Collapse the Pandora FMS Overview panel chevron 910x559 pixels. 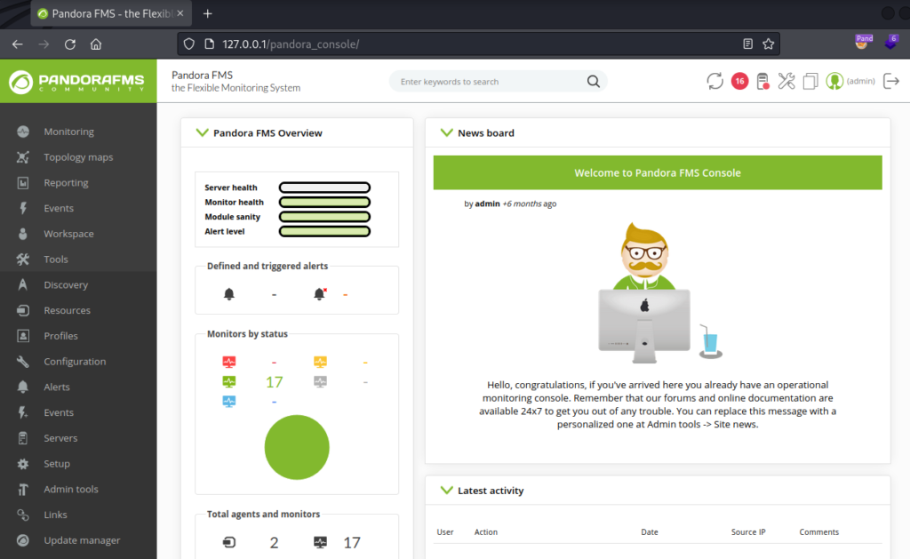click(202, 133)
